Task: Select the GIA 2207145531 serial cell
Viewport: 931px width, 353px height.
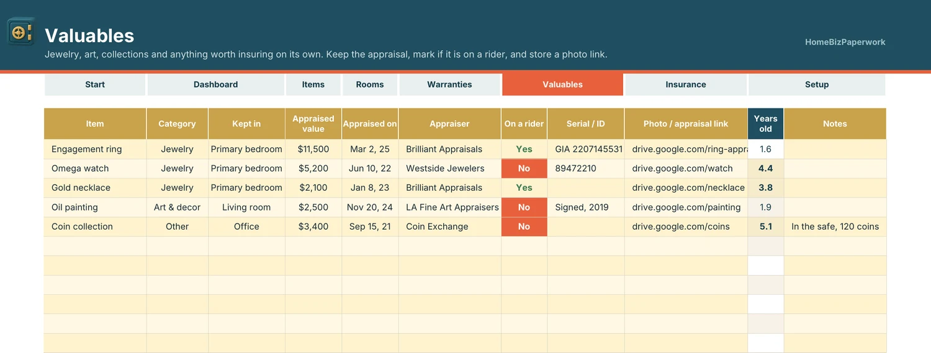Action: [585, 149]
